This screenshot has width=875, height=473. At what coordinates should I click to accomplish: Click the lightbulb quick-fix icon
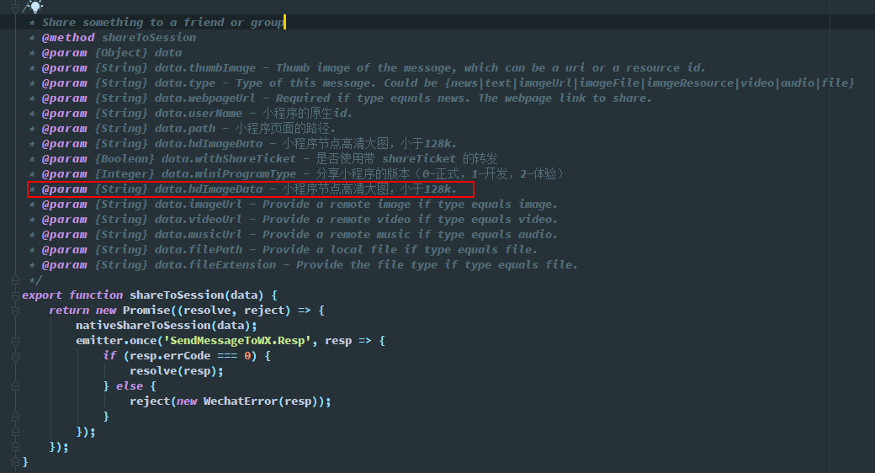(34, 6)
